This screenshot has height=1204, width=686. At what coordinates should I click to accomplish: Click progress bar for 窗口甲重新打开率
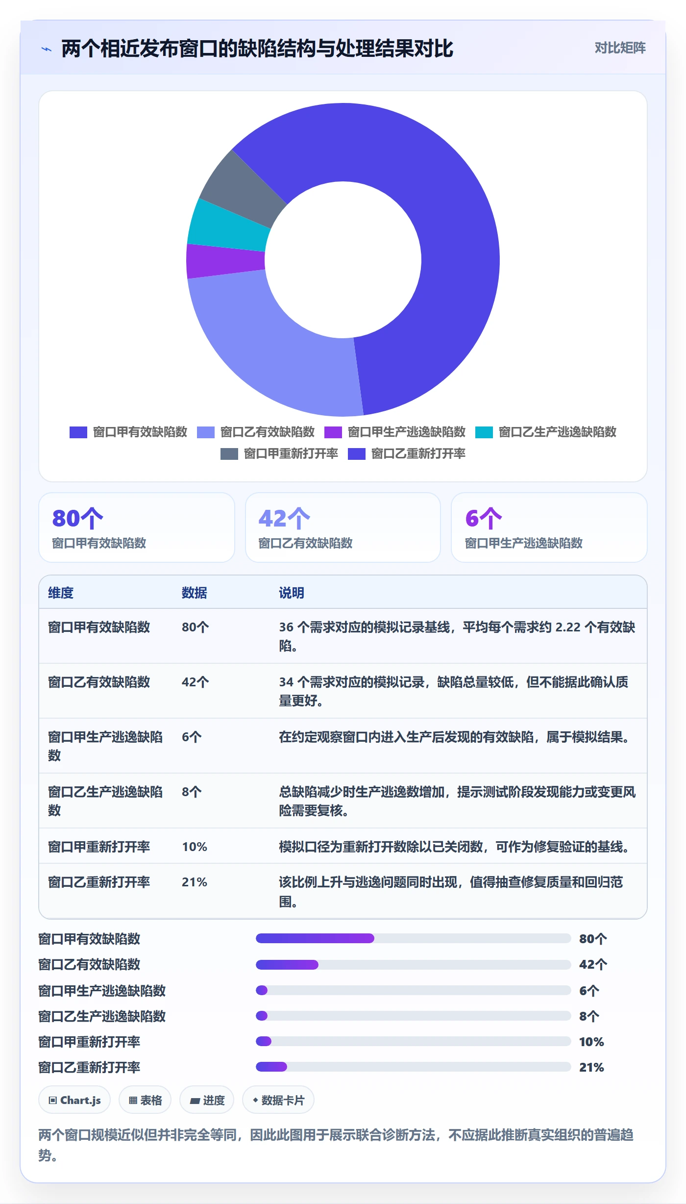(x=414, y=1041)
